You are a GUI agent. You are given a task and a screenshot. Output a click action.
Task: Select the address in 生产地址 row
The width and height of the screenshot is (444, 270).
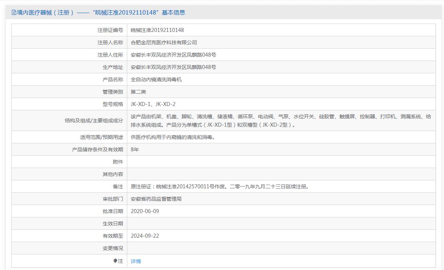(173, 67)
